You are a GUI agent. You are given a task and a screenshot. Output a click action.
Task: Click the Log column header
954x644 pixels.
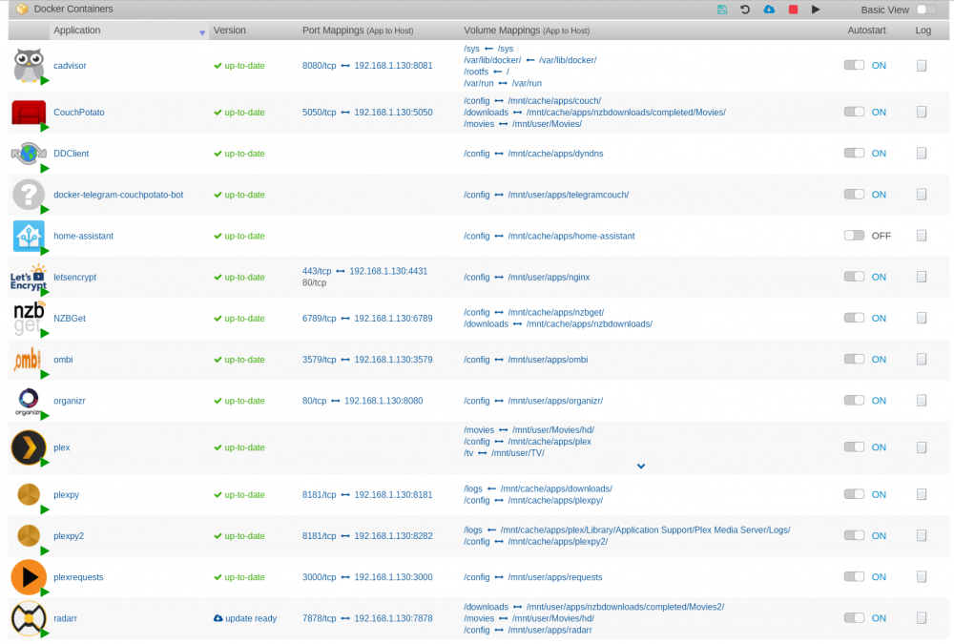923,31
